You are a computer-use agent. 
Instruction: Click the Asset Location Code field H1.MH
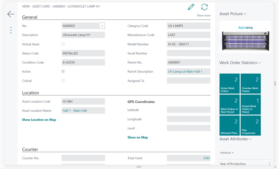83,101
